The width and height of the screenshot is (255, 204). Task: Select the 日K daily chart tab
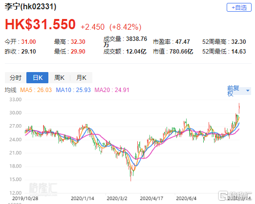pos(38,78)
